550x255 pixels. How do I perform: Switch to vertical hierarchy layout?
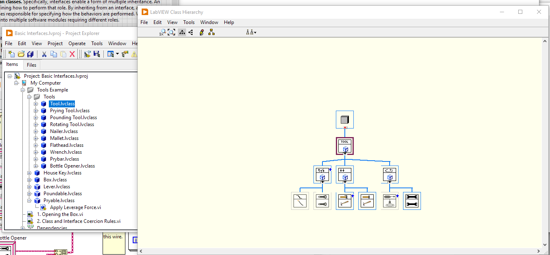(182, 32)
